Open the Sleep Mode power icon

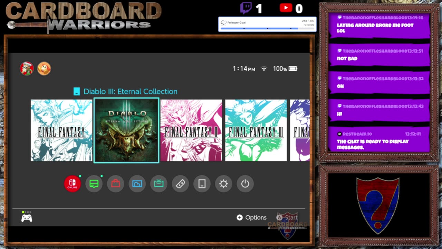[245, 184]
